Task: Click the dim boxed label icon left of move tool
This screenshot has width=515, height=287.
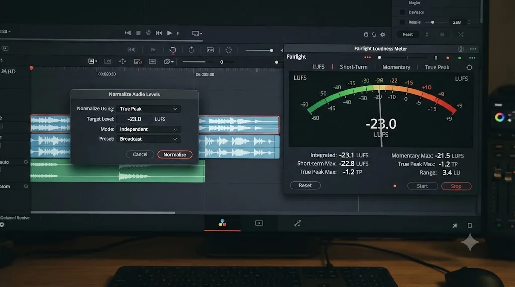Action: pyautogui.click(x=108, y=61)
